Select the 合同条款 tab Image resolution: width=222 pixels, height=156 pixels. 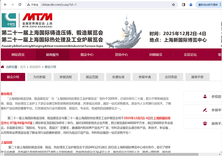click(x=171, y=77)
